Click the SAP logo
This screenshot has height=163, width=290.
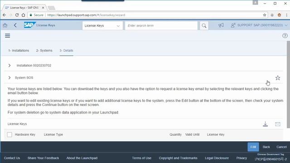pyautogui.click(x=29, y=25)
